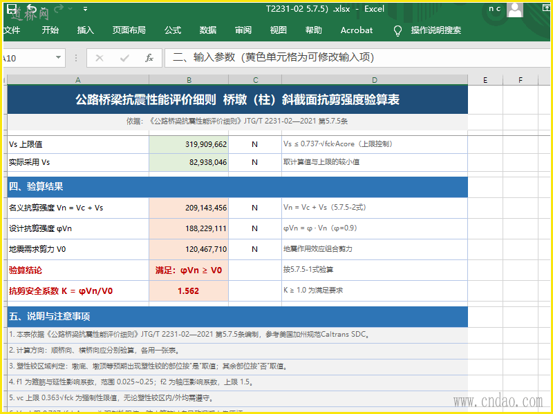The height and width of the screenshot is (414, 553).
Task: Click the section header '五、说明与注意事项'
Action: tap(237, 317)
